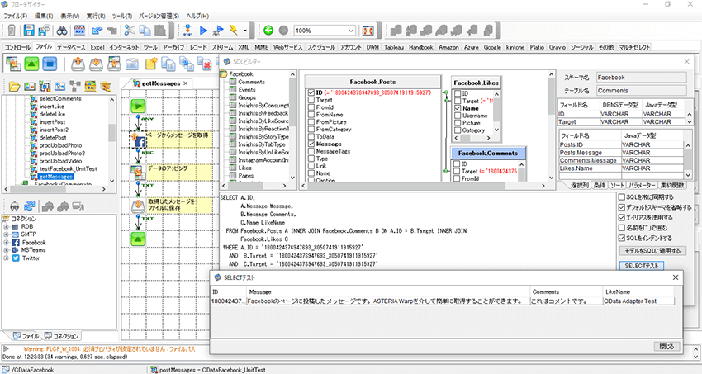Click the yellow open folder icon in the tree toolbar

pyautogui.click(x=14, y=86)
